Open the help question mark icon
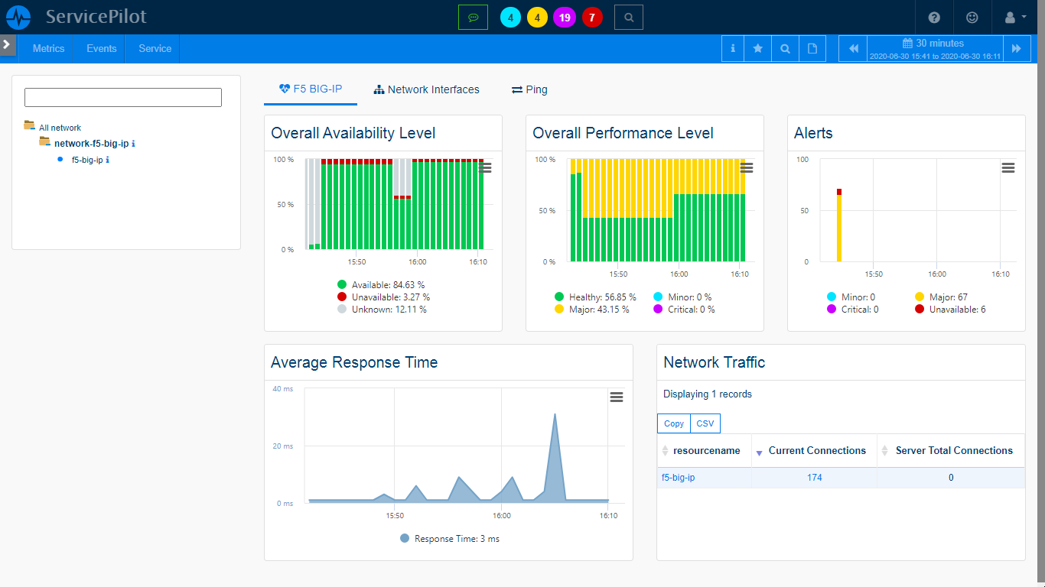1045x587 pixels. (934, 17)
